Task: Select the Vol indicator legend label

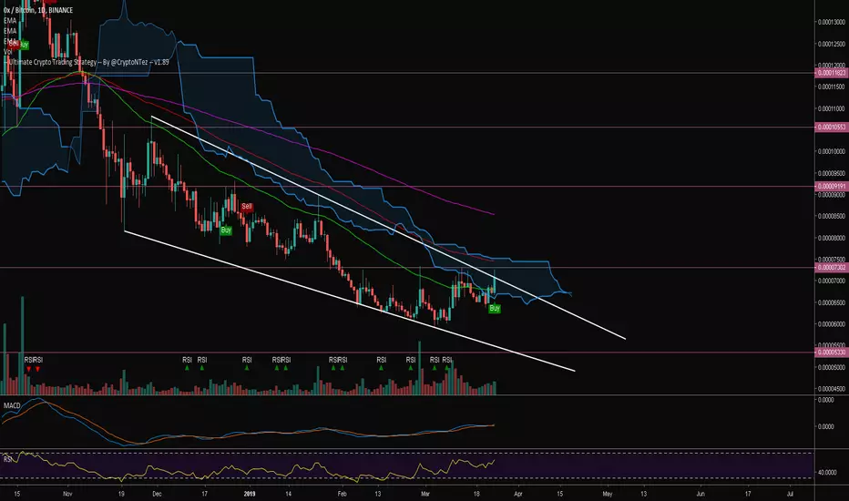Action: pyautogui.click(x=8, y=51)
